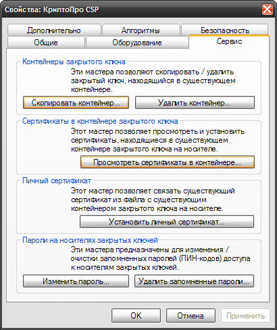Open Просмотреть сертификаты в контейнере
Image resolution: width=277 pixels, height=330 pixels.
pyautogui.click(x=168, y=162)
